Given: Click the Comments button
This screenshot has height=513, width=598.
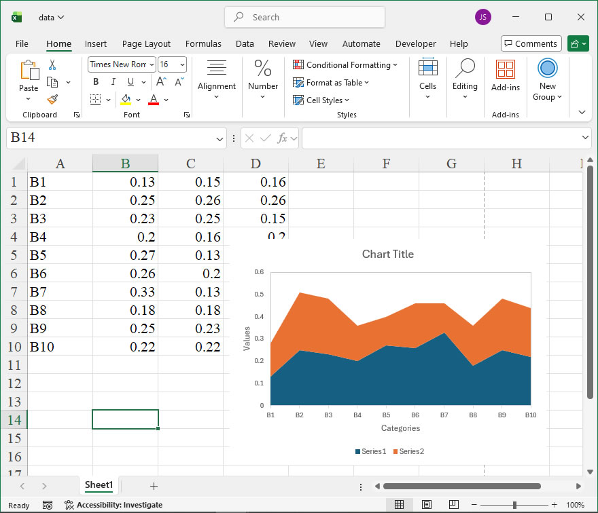Looking at the screenshot, I should [x=531, y=44].
